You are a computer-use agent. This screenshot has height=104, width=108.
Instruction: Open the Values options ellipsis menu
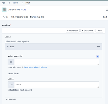(x=99, y=47)
